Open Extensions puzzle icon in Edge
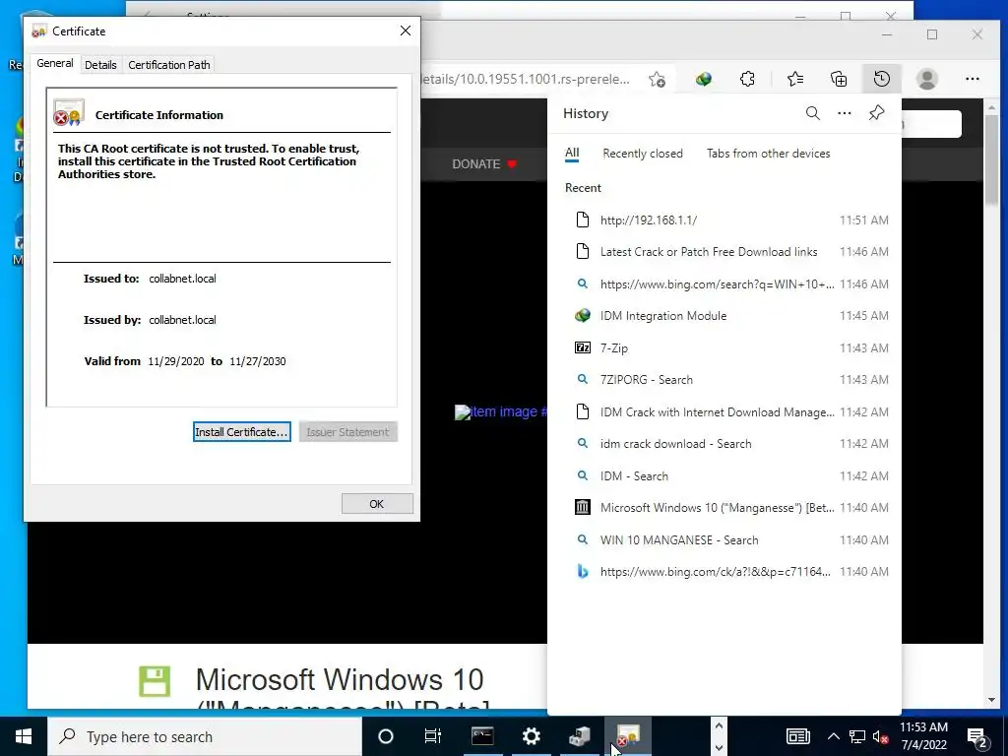1008x756 pixels. pos(747,79)
